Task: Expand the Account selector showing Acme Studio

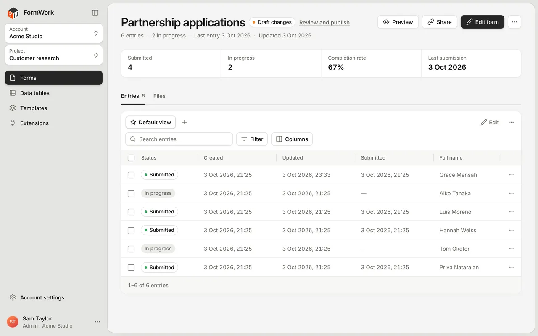Action: (54, 33)
